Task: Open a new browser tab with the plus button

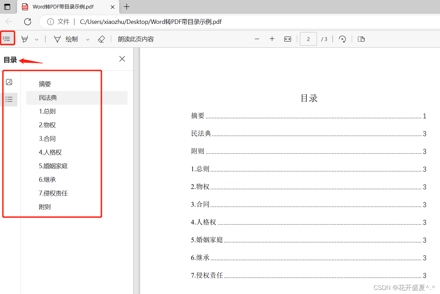Action: (127, 7)
